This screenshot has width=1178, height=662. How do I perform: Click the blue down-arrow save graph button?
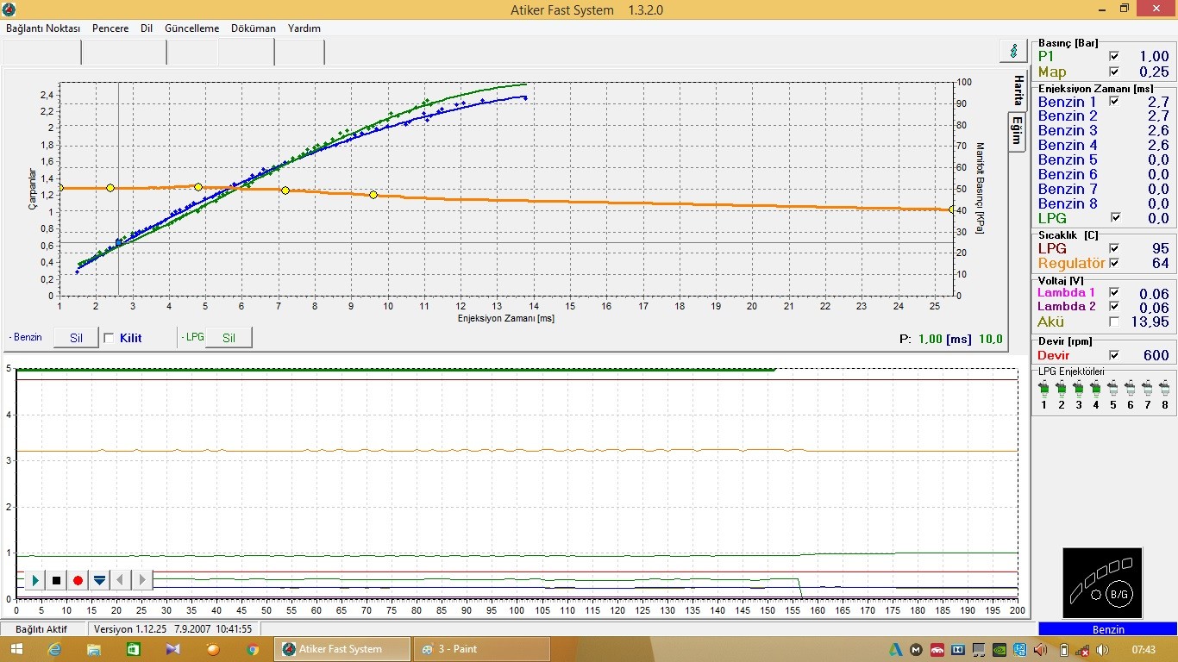[100, 580]
